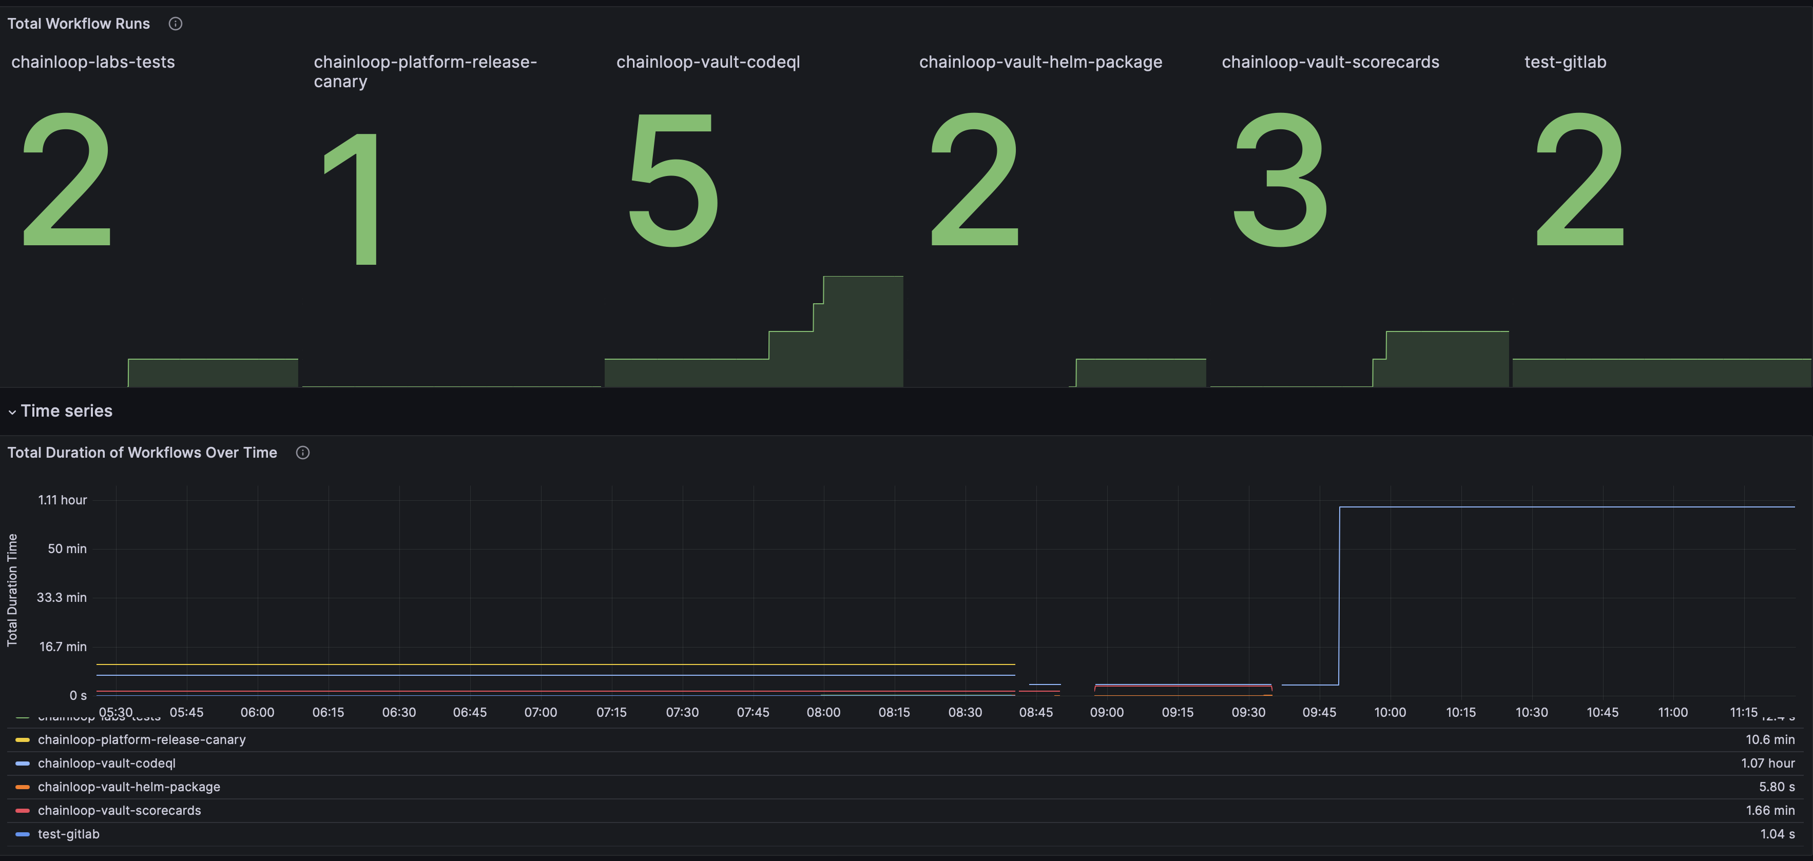Click the chainloop-vault-scorecards stat number 3
Image resolution: width=1813 pixels, height=861 pixels.
pyautogui.click(x=1280, y=180)
